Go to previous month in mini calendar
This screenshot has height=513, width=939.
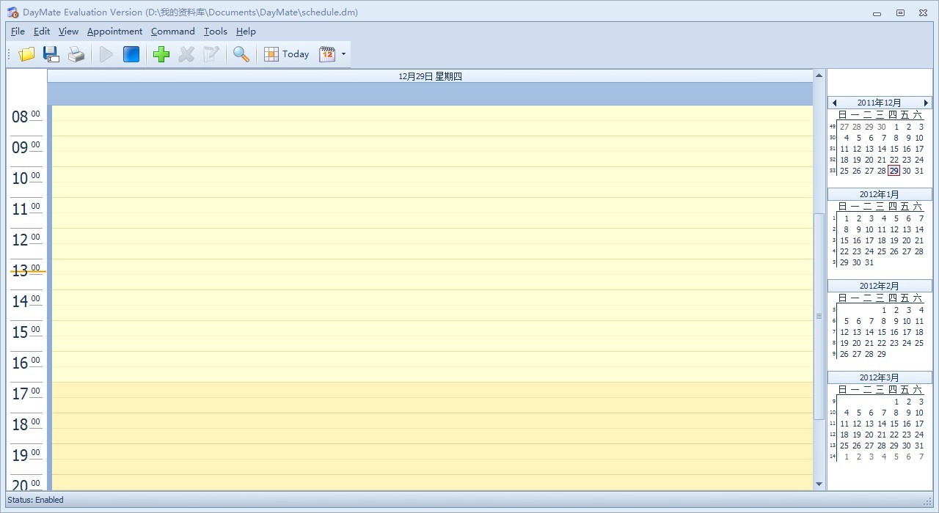point(835,103)
